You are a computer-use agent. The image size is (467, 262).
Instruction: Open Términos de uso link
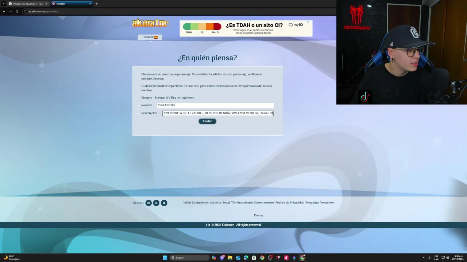[242, 203]
